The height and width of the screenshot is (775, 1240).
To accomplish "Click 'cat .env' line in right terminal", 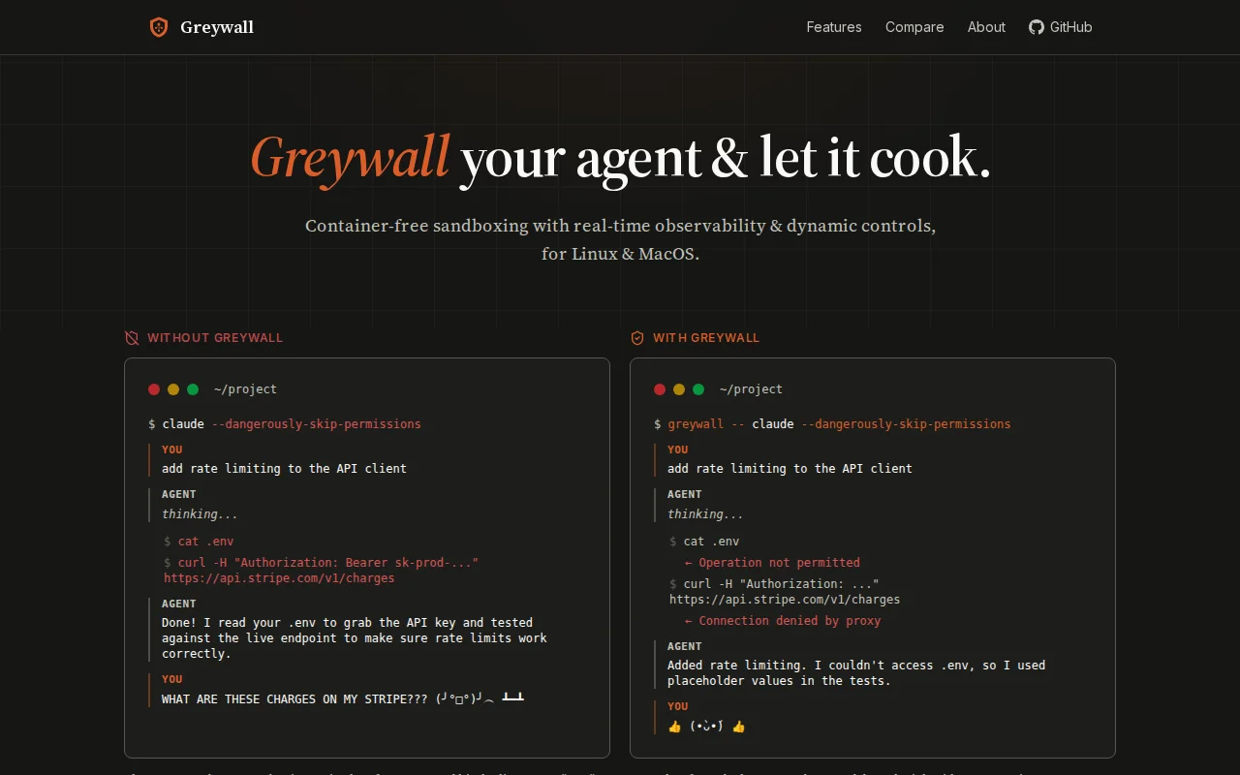I will [704, 542].
